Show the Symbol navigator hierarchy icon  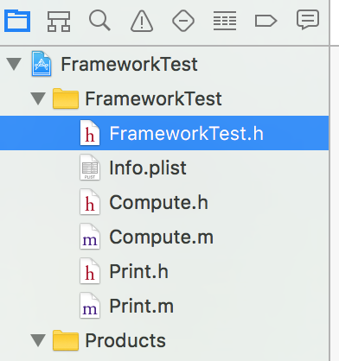pyautogui.click(x=59, y=21)
